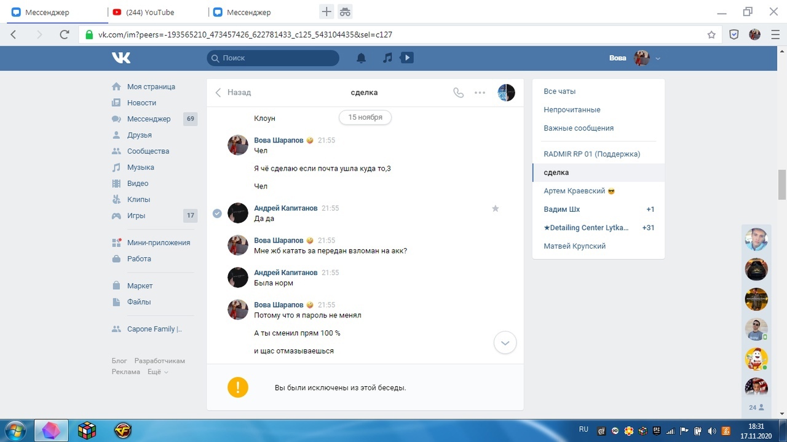The width and height of the screenshot is (787, 442).
Task: Open the Windows Start menu
Action: [14, 430]
